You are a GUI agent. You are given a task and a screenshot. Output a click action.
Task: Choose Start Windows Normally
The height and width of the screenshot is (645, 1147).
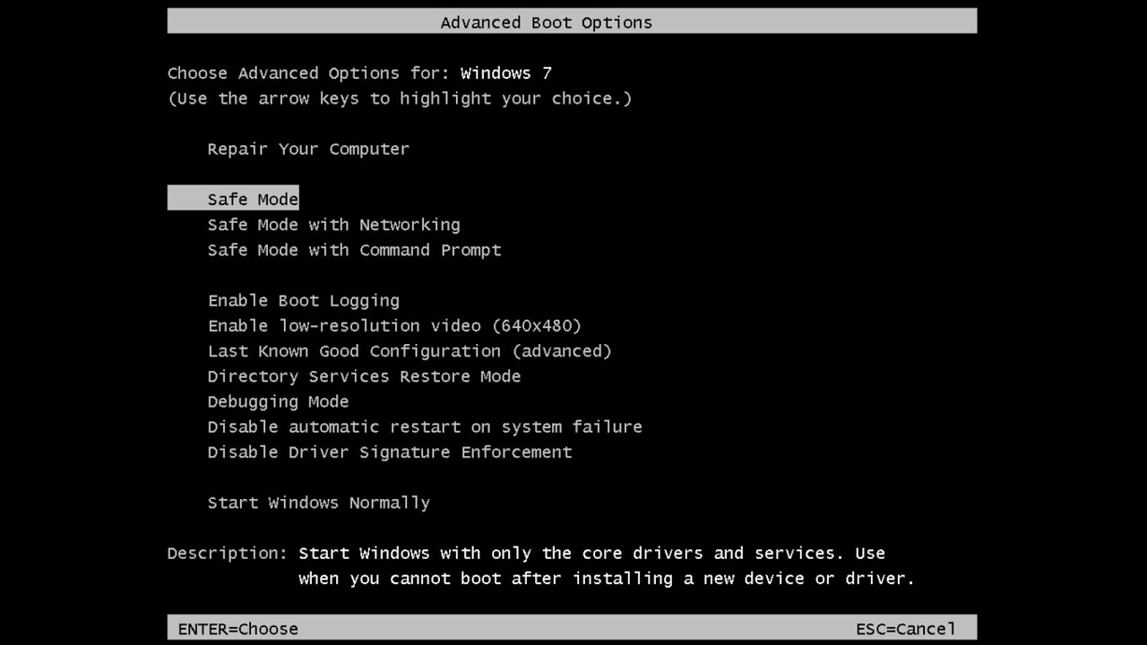click(319, 503)
